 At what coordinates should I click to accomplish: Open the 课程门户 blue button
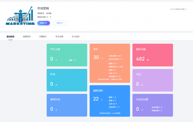(43, 23)
